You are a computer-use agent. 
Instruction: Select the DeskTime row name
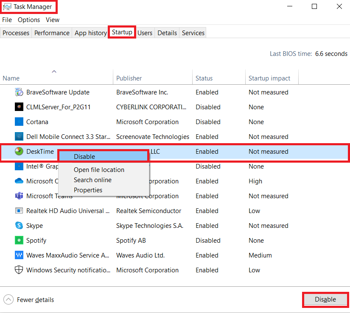(x=40, y=152)
